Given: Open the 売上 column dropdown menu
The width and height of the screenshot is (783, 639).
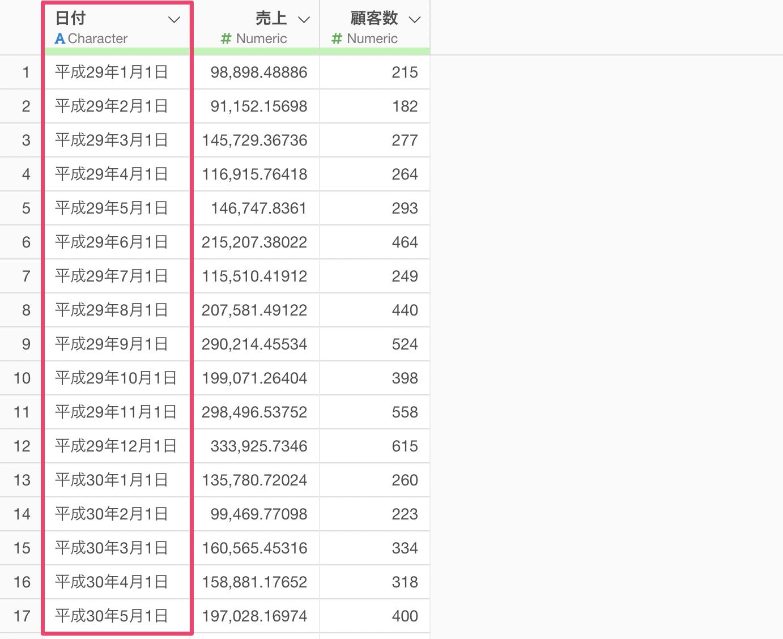Looking at the screenshot, I should (304, 20).
